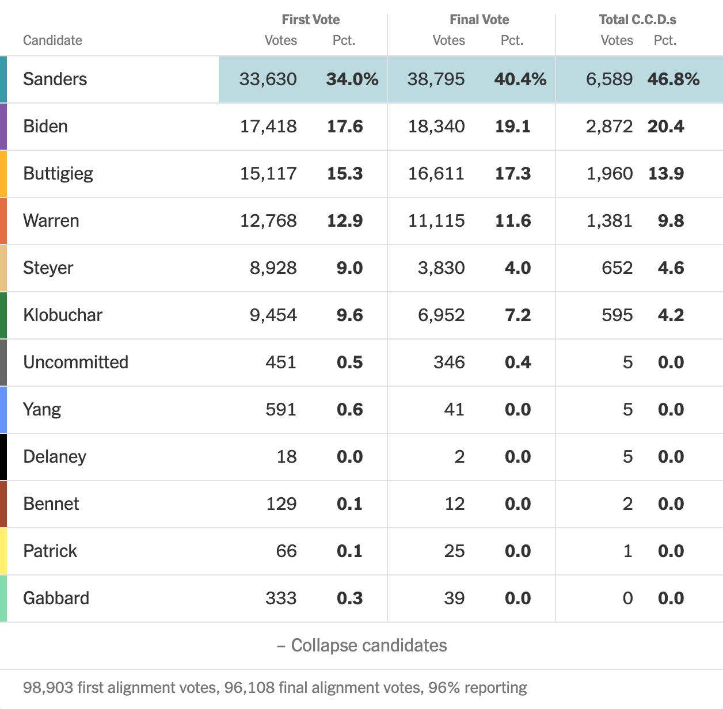Click the purple Biden color swatch

[3, 127]
